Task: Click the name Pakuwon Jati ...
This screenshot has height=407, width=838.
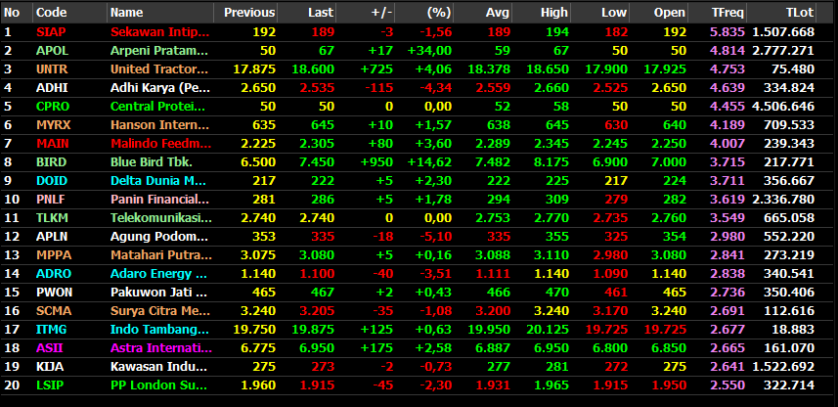Action: (x=158, y=293)
